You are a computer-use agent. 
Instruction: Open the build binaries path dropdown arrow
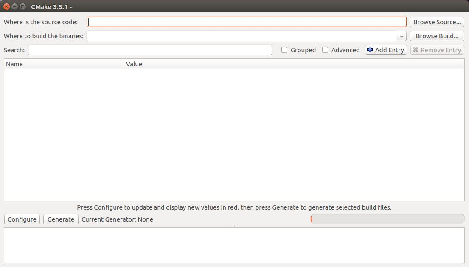tap(401, 36)
